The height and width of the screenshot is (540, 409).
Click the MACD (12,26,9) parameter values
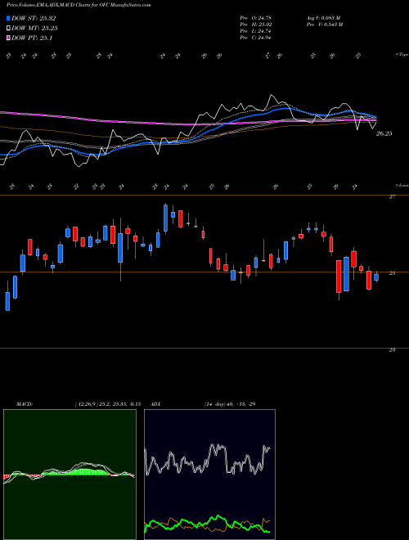pos(107,404)
